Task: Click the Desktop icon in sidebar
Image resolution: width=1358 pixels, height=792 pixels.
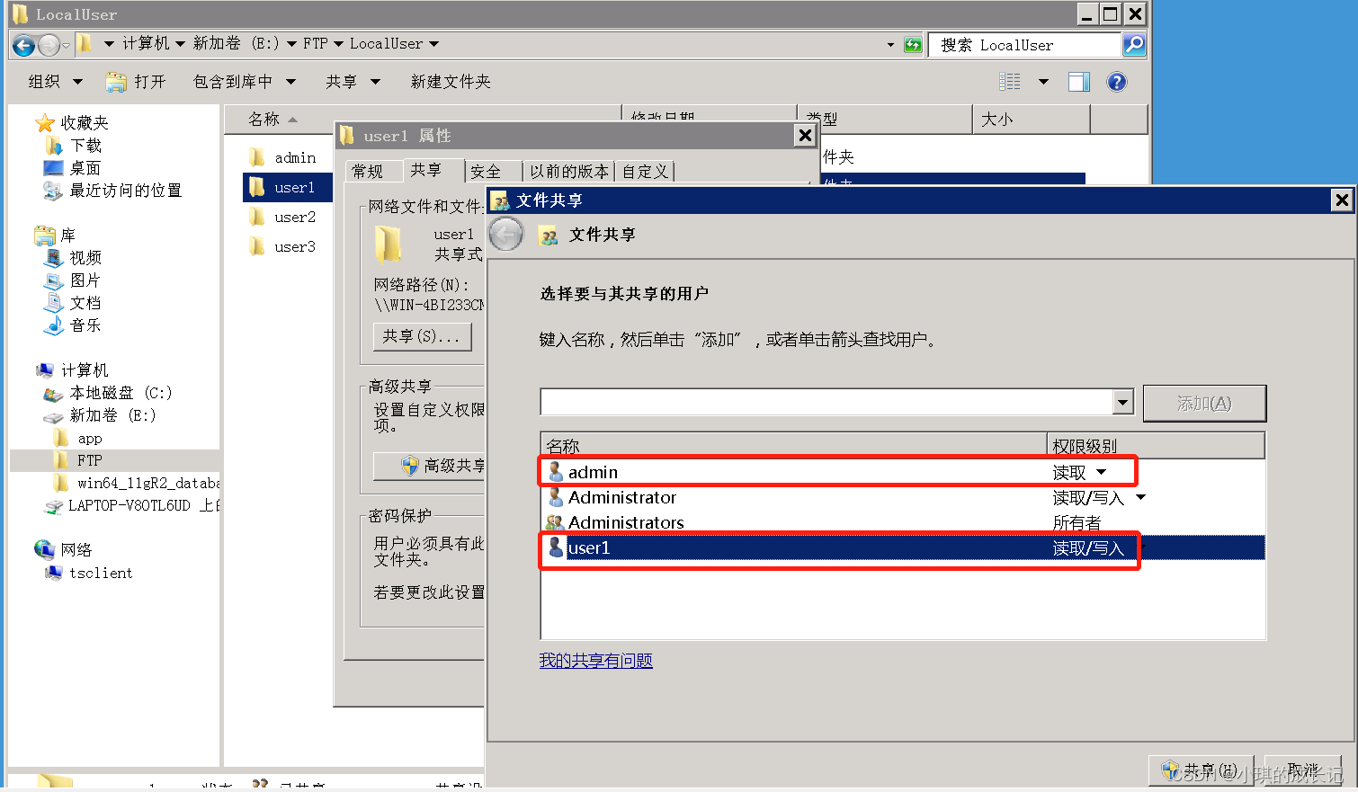Action: 54,168
